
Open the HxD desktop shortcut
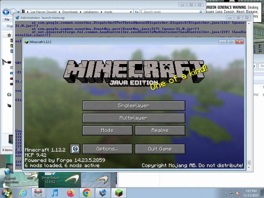[x=30, y=176]
